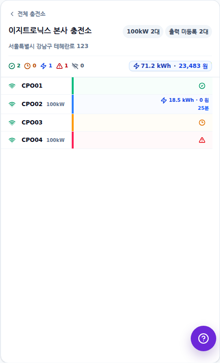Click the green check icon on CPO01

(202, 86)
